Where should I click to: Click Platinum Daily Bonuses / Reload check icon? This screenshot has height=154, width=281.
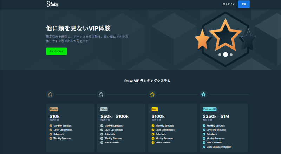tap(204, 147)
